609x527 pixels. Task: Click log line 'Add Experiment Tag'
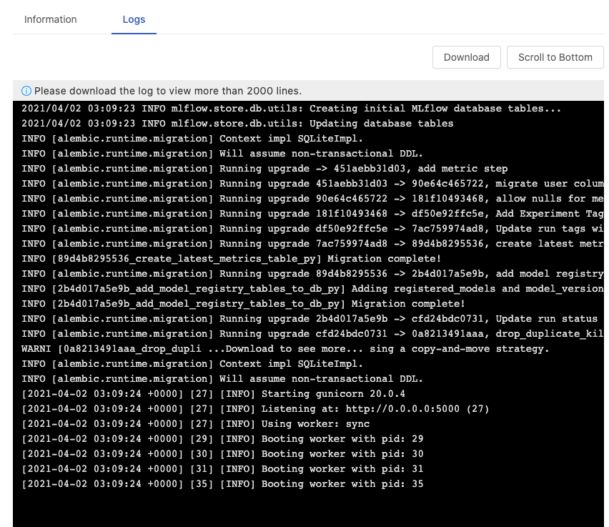pyautogui.click(x=312, y=214)
